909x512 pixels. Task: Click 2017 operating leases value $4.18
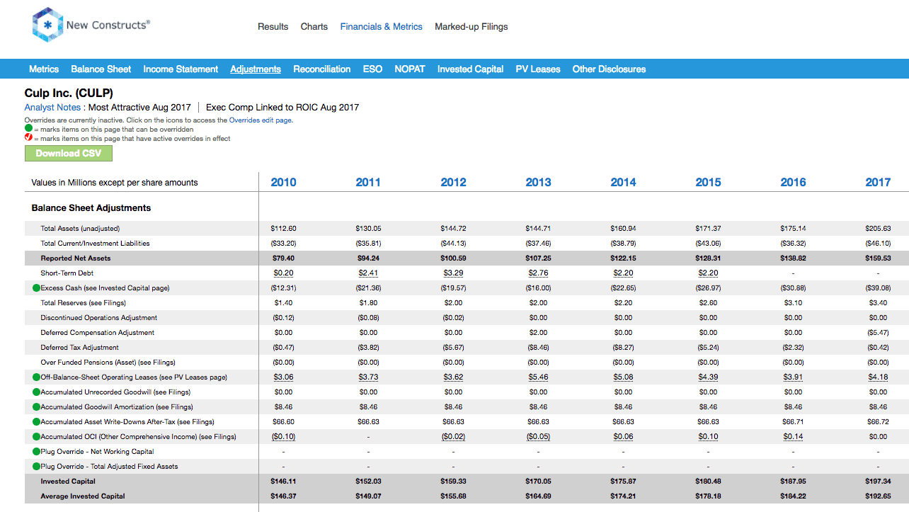pyautogui.click(x=878, y=377)
